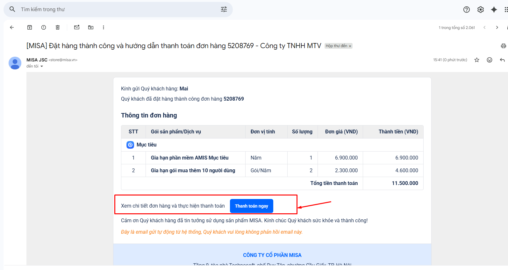The height and width of the screenshot is (270, 508).
Task: Click the Mục tiêu product icon
Action: click(130, 145)
